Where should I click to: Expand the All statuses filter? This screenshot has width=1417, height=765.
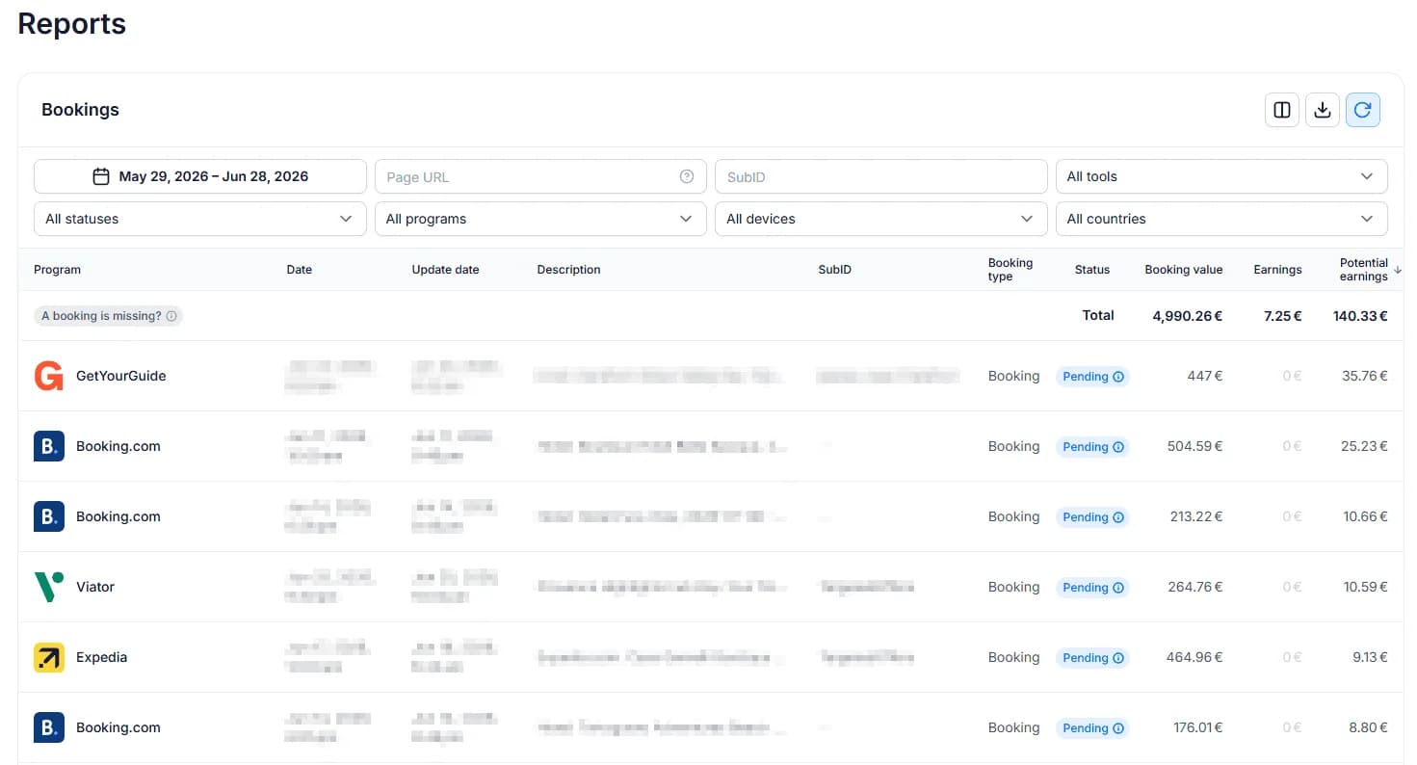200,219
